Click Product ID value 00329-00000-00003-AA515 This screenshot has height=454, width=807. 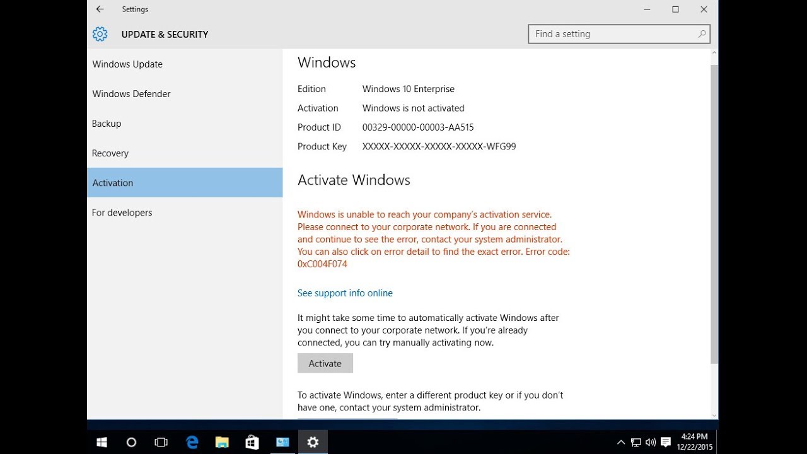tap(418, 127)
